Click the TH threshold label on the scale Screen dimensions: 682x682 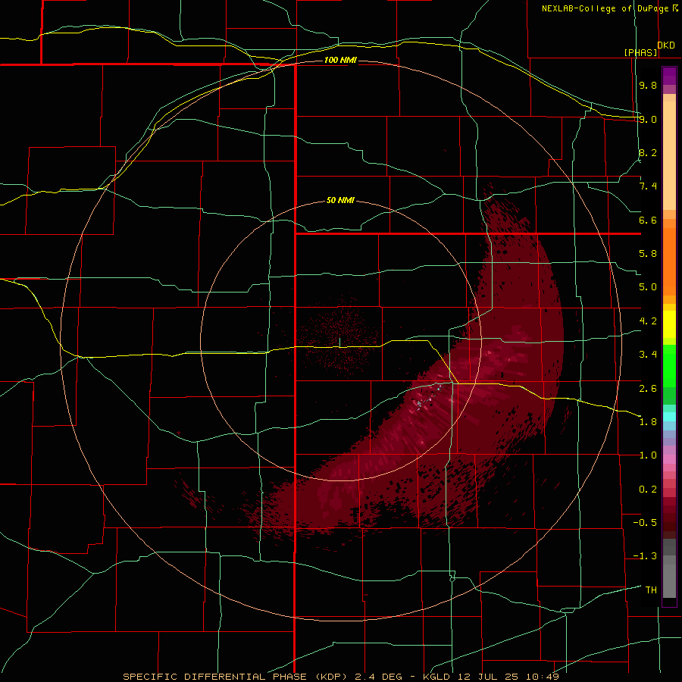651,590
